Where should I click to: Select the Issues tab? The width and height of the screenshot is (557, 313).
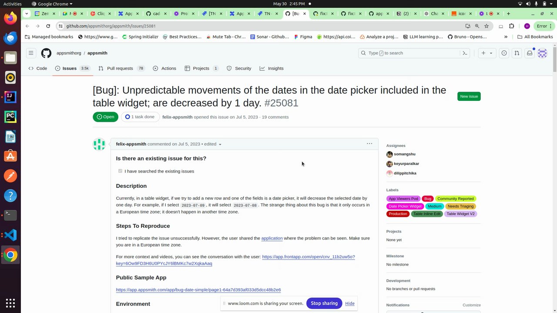tap(73, 68)
